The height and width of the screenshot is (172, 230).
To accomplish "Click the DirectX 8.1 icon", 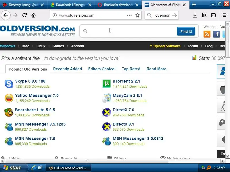I will coord(106,126).
